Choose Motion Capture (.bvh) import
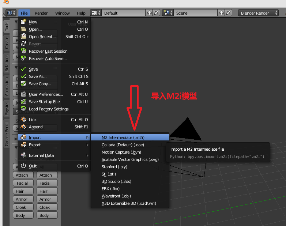 coord(130,152)
